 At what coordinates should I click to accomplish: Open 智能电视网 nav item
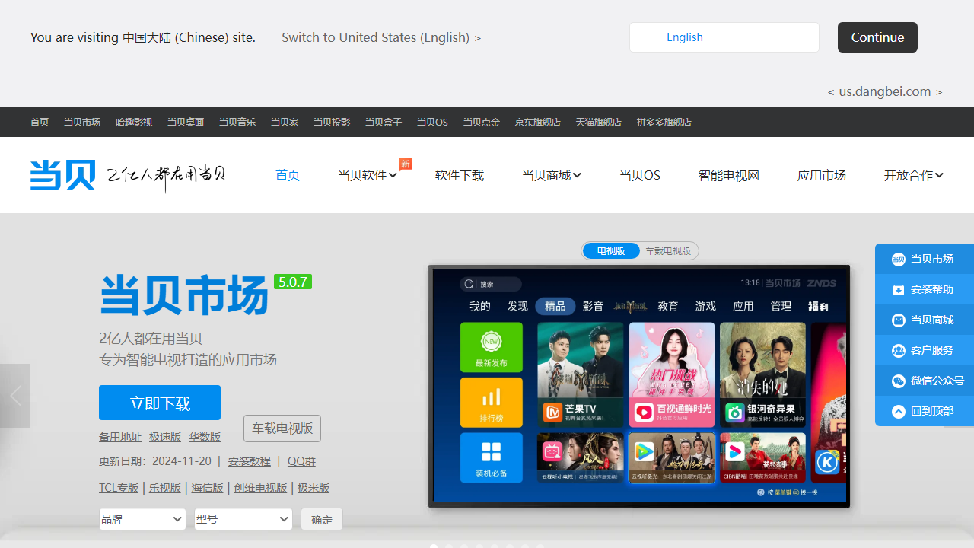click(x=729, y=175)
